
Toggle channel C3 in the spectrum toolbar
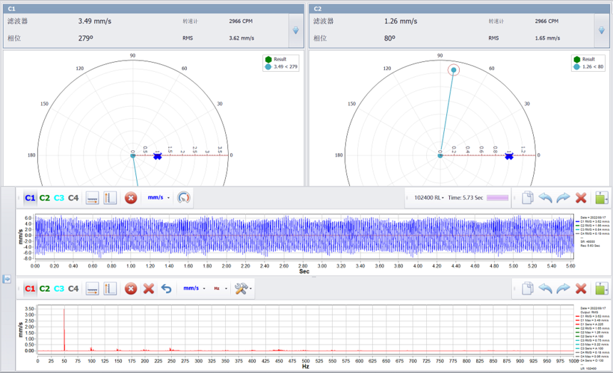coord(59,288)
